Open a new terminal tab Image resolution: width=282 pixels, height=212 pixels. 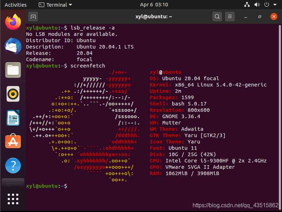[33, 17]
